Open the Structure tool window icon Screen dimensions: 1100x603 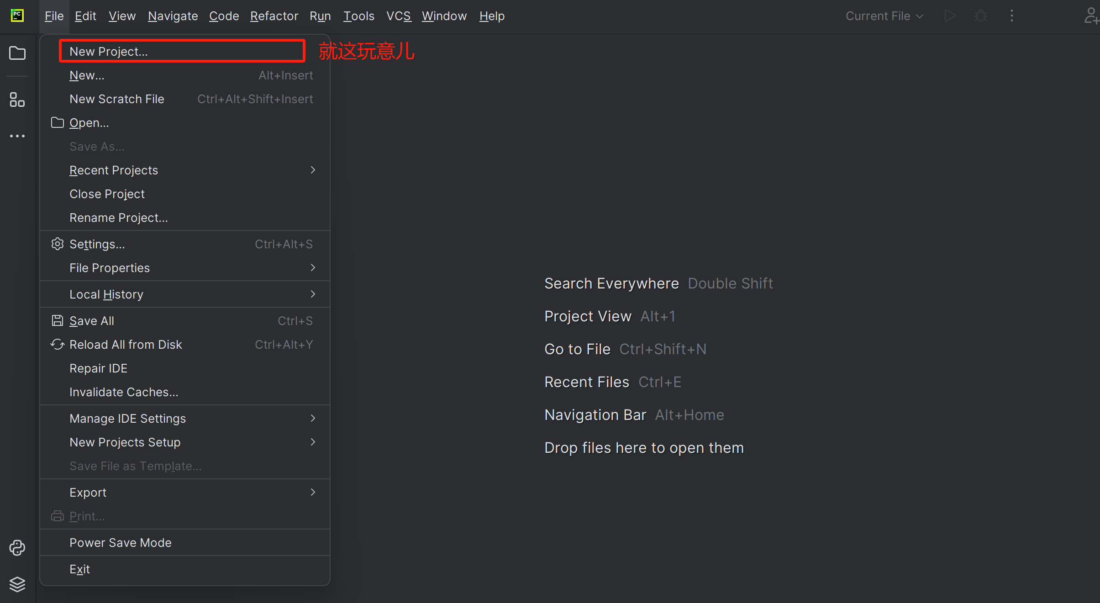[17, 100]
